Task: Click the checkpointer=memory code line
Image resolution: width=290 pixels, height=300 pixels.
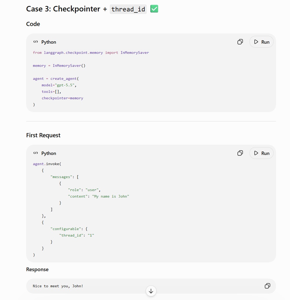Action: 62,98
